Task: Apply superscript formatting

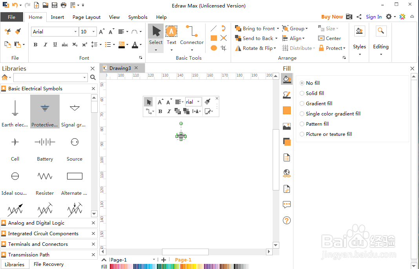Action: pos(84,45)
